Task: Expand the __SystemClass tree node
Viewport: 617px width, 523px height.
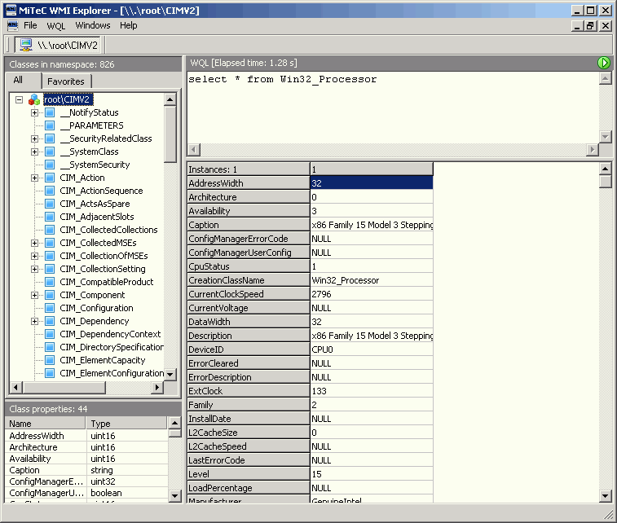Action: point(34,152)
